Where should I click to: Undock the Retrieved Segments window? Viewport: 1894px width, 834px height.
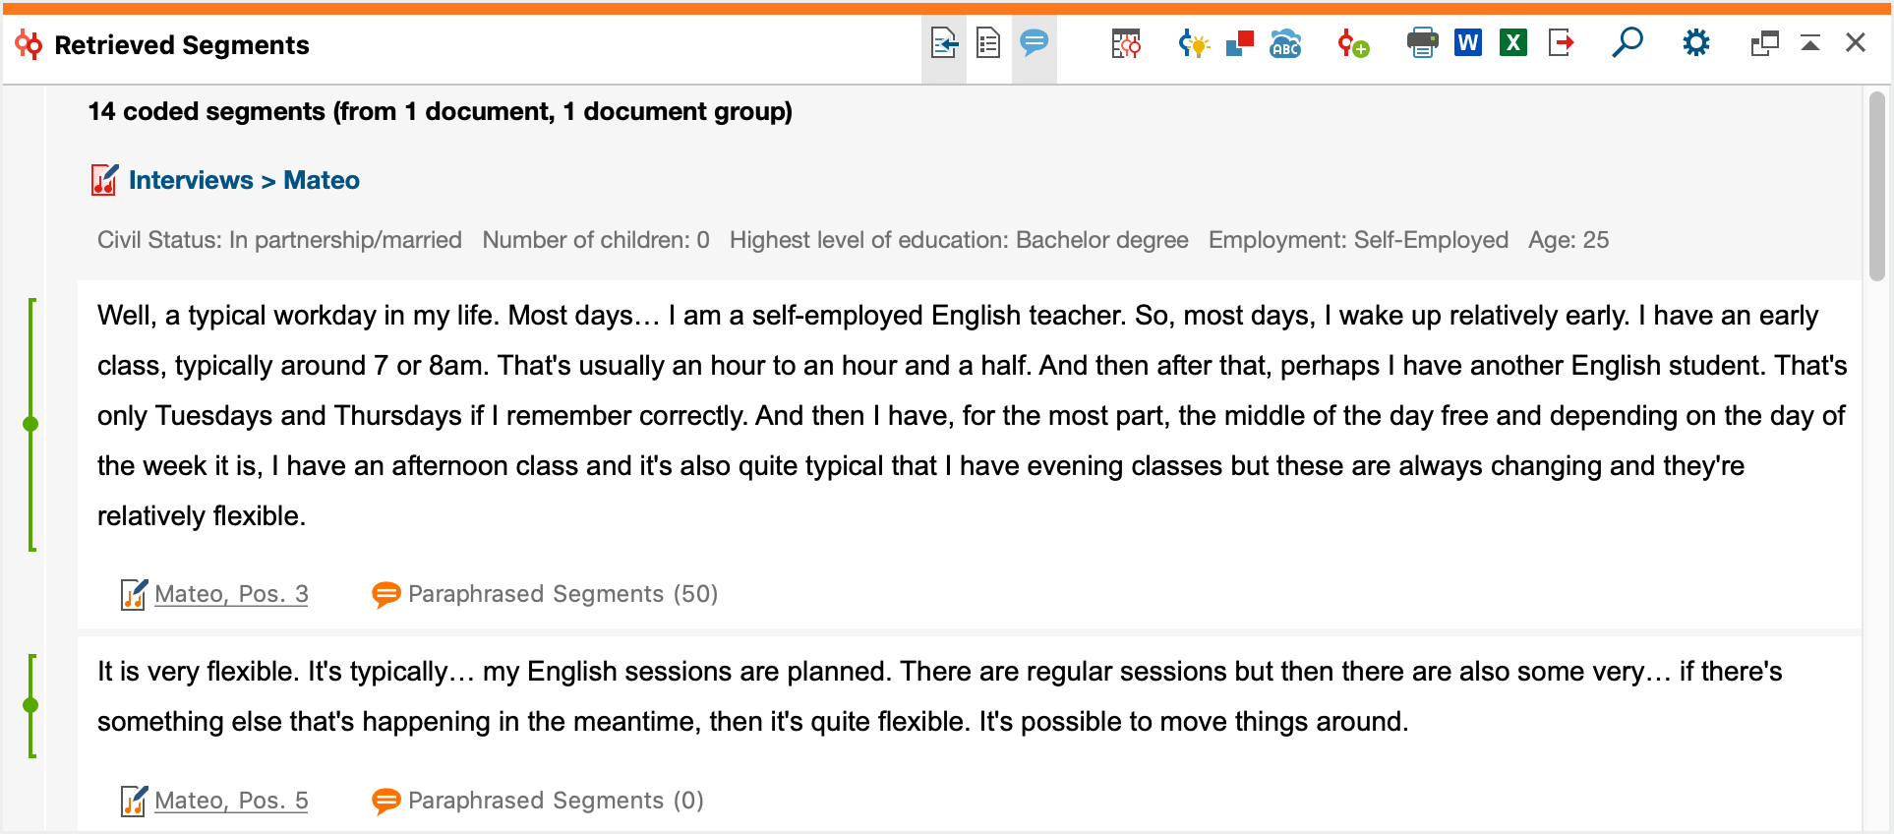tap(1765, 43)
